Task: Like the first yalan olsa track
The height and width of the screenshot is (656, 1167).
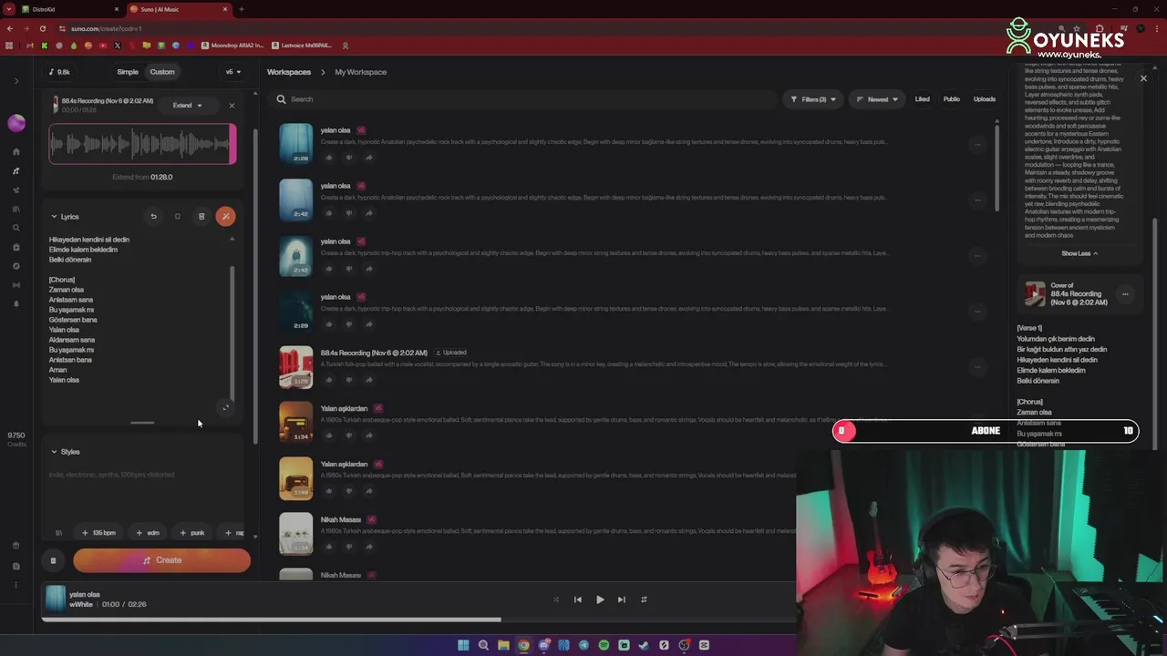Action: point(329,158)
